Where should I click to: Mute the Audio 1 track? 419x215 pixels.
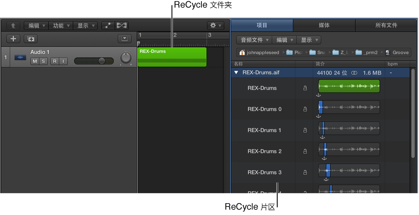pyautogui.click(x=35, y=61)
